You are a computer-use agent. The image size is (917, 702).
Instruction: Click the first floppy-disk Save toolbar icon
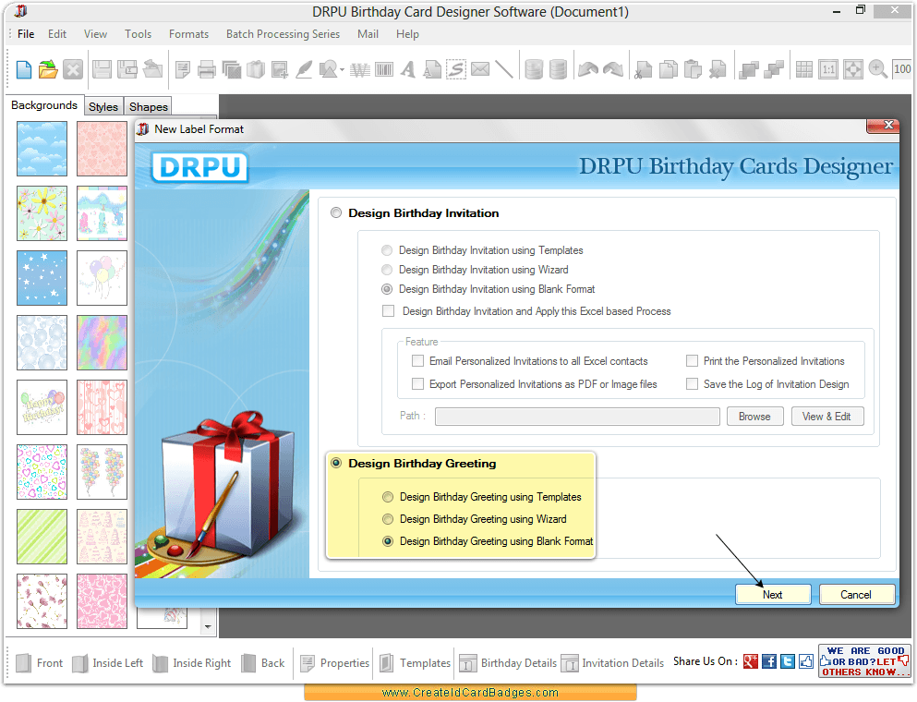point(102,69)
